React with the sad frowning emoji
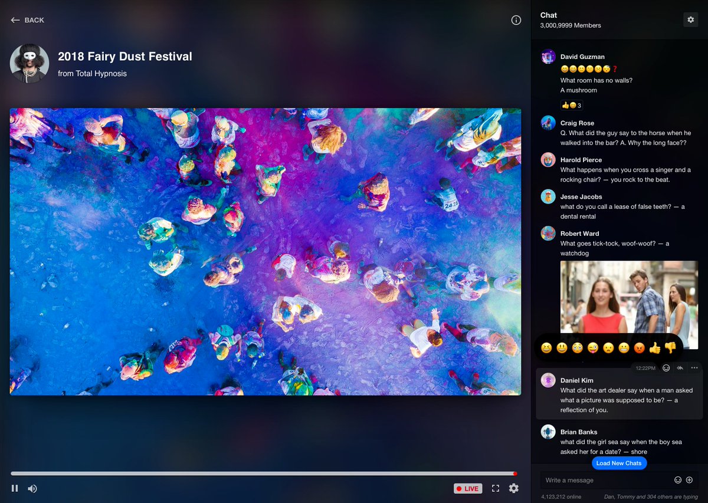The height and width of the screenshot is (503, 708). click(608, 348)
